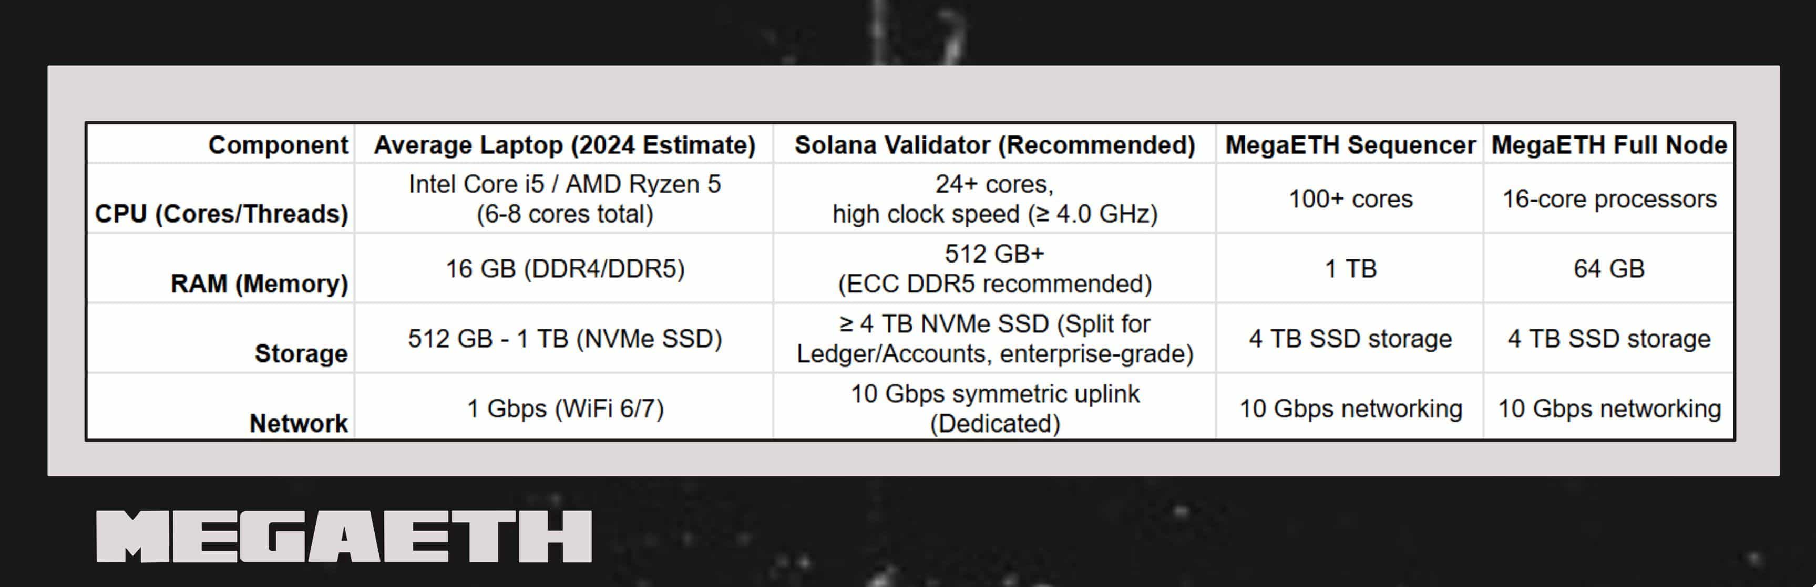The width and height of the screenshot is (1816, 587).
Task: Click the 1 Gbps (WiFi 6/7) cell
Action: [564, 408]
